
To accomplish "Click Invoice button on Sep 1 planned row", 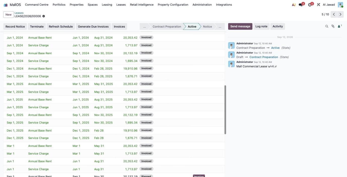I will (199, 176).
